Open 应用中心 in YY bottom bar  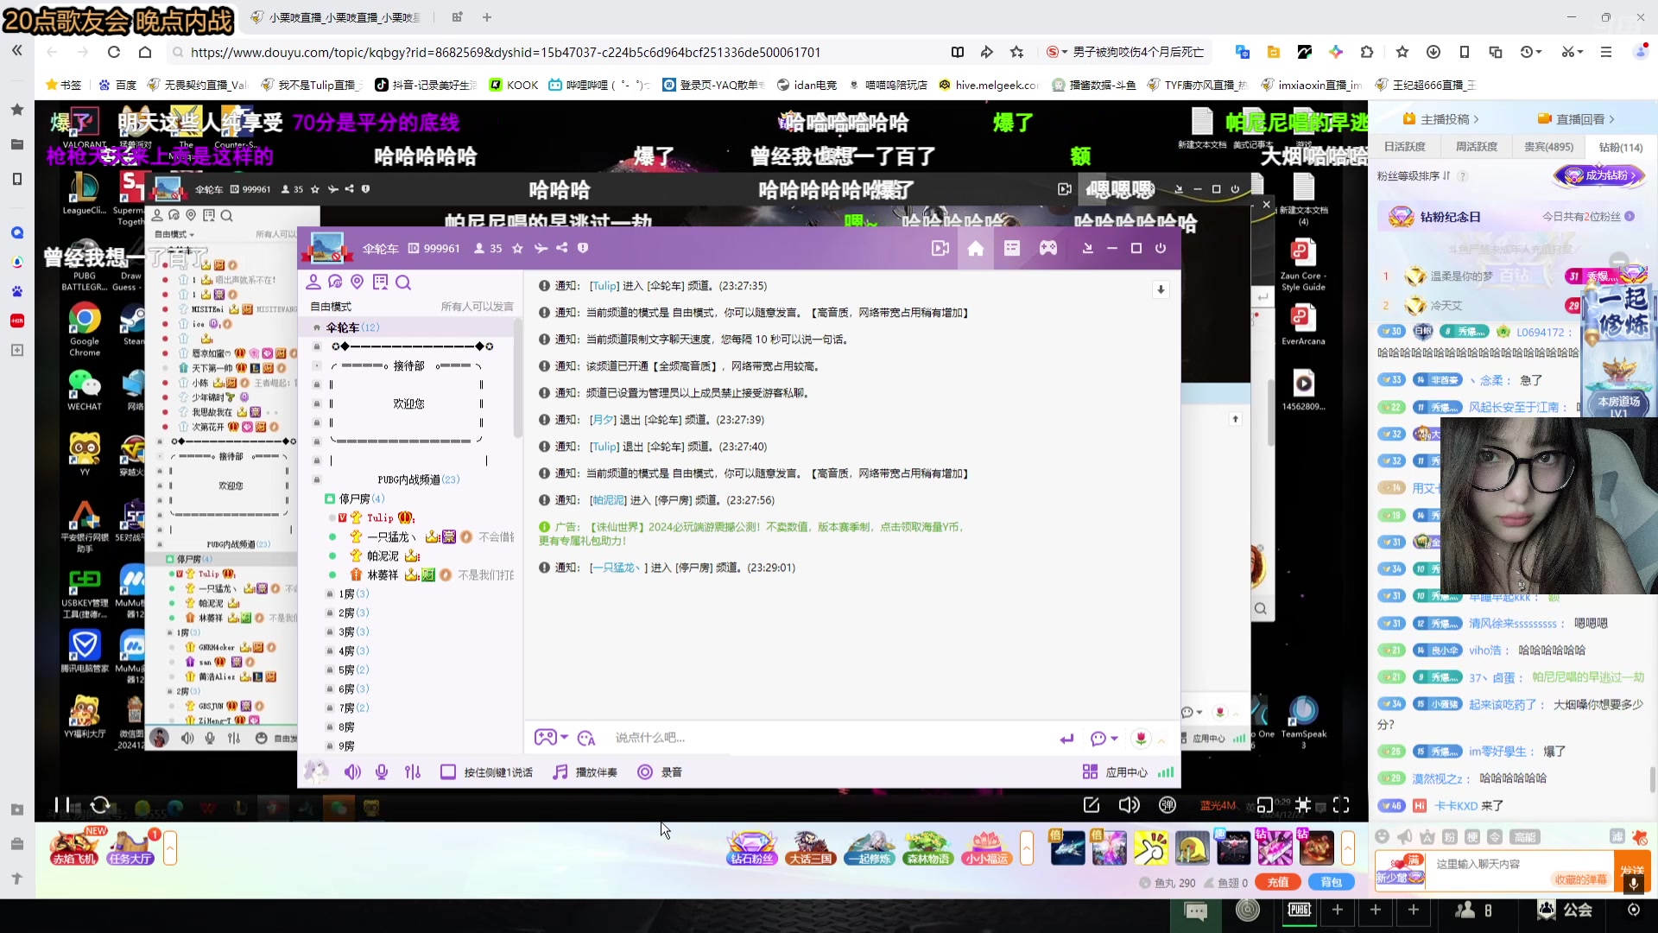click(1115, 772)
